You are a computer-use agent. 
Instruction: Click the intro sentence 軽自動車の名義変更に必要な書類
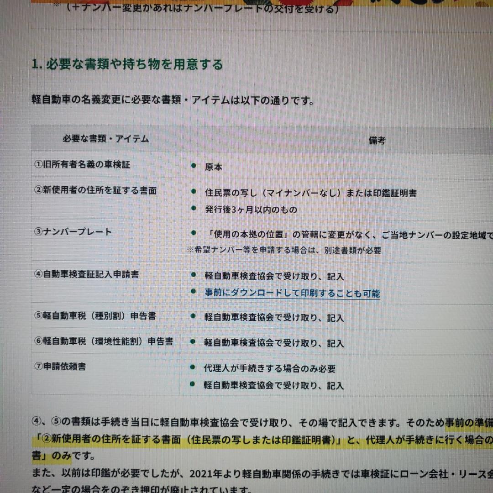[173, 100]
